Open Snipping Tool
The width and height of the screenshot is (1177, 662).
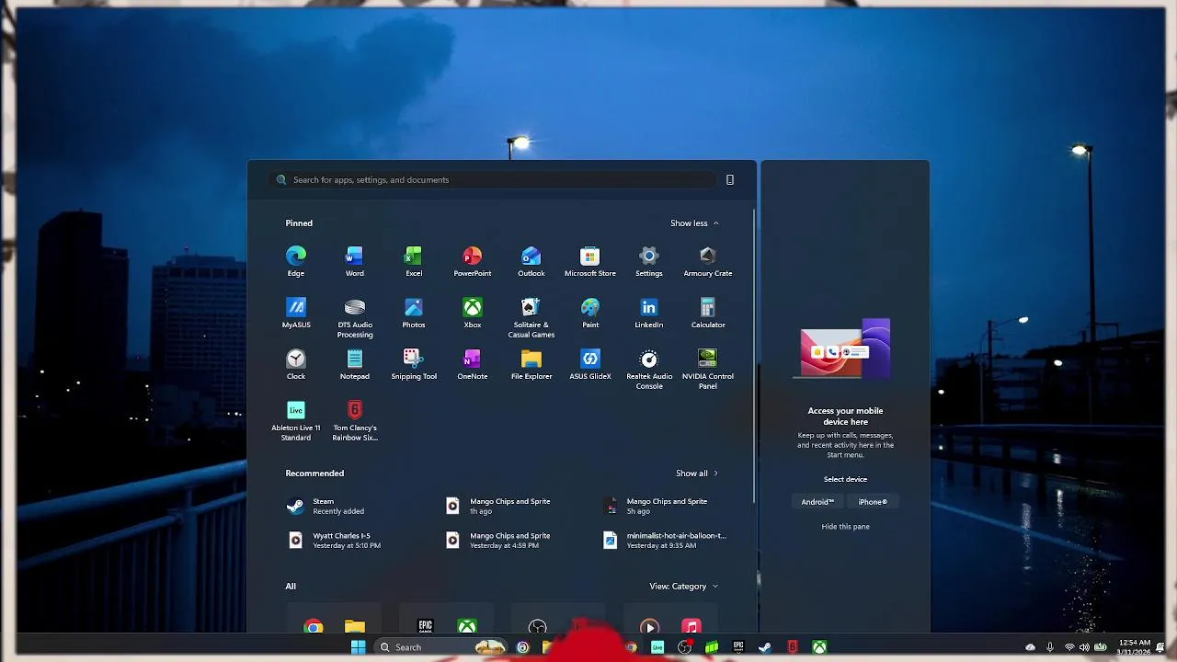click(414, 364)
